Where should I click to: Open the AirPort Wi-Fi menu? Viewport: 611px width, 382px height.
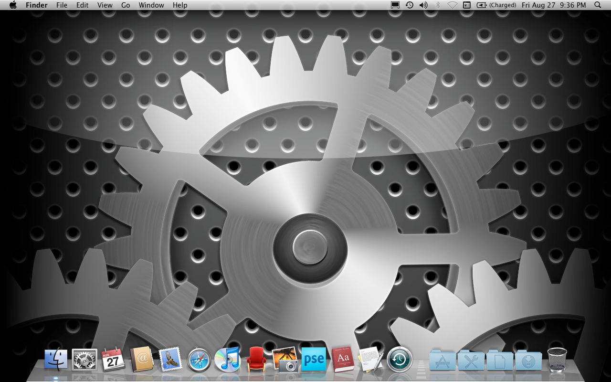(453, 5)
